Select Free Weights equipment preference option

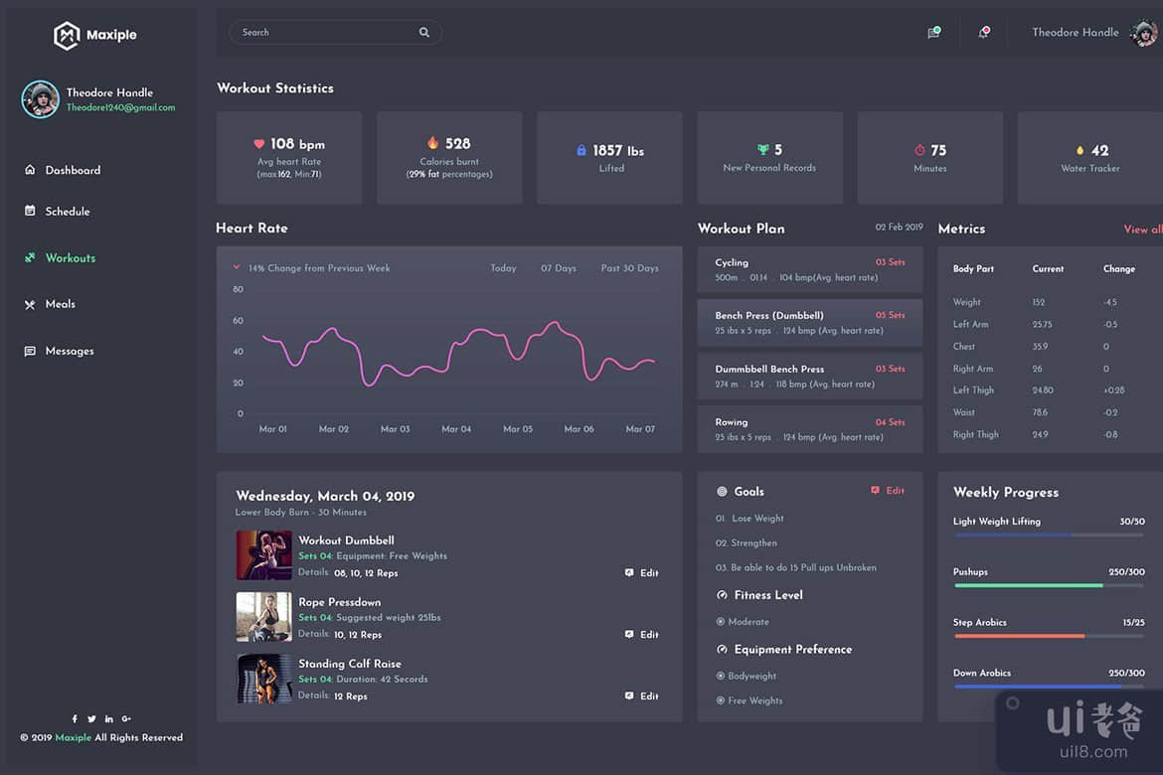point(721,700)
